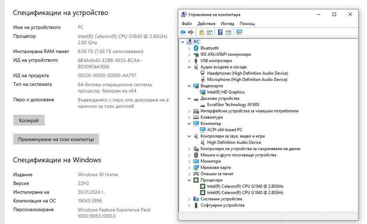Open the Изглед menu
This screenshot has height=224, width=367.
227,24
